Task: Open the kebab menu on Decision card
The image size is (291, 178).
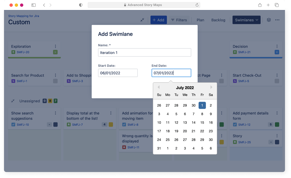Action: 277,46
